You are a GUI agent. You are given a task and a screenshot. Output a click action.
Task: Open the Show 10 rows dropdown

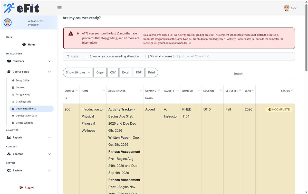click(78, 72)
